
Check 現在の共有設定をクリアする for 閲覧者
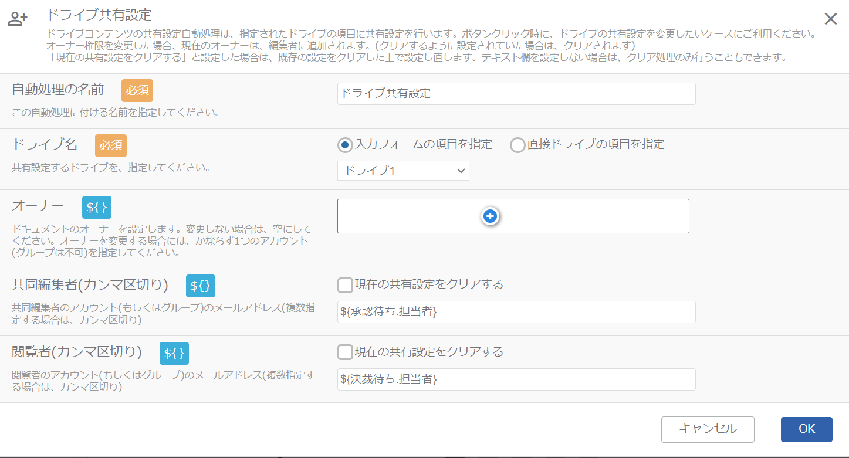[x=346, y=352]
